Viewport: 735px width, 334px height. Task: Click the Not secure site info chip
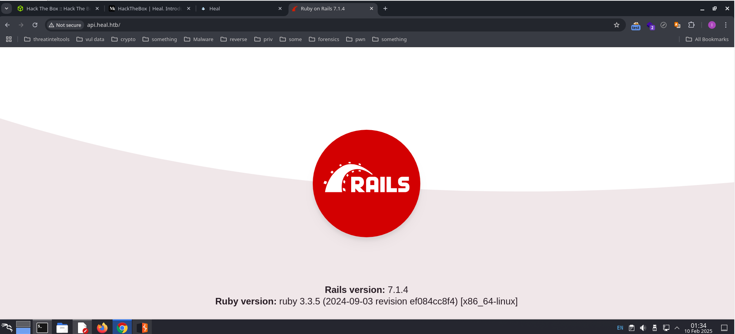[65, 25]
